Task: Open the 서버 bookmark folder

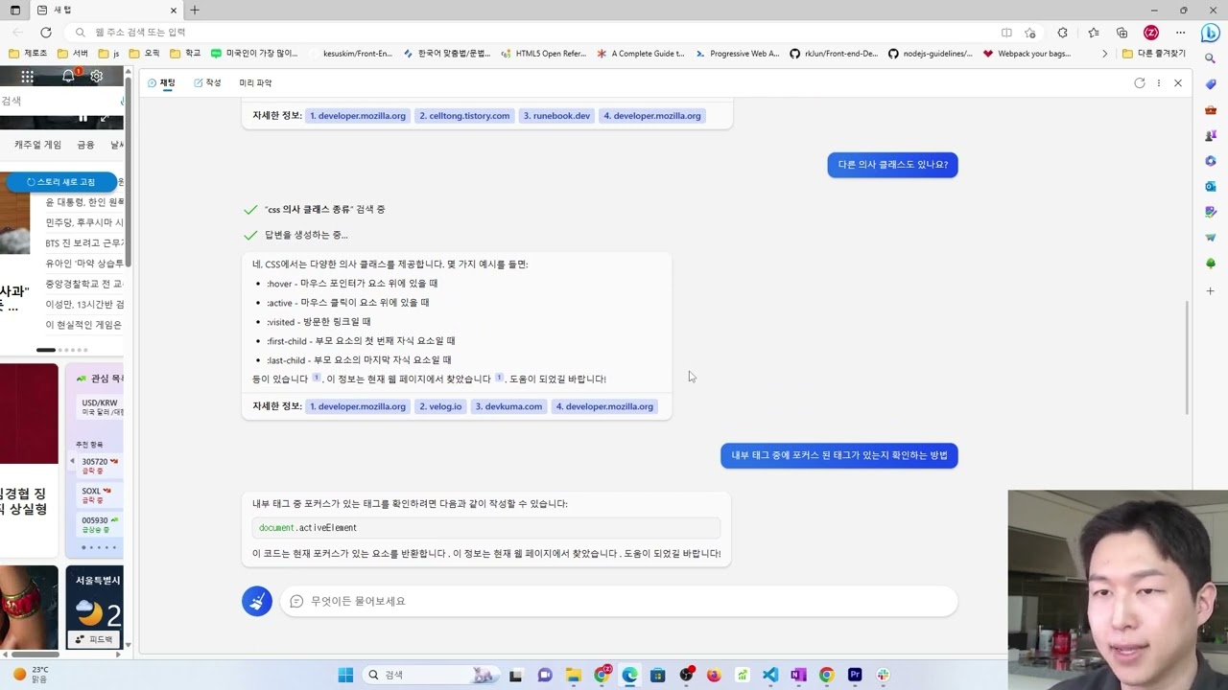Action: (x=72, y=54)
